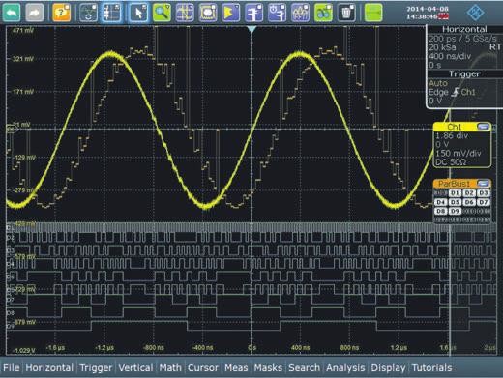Click the green icon beside the trash icon
This screenshot has height=378, width=503.
(x=373, y=13)
